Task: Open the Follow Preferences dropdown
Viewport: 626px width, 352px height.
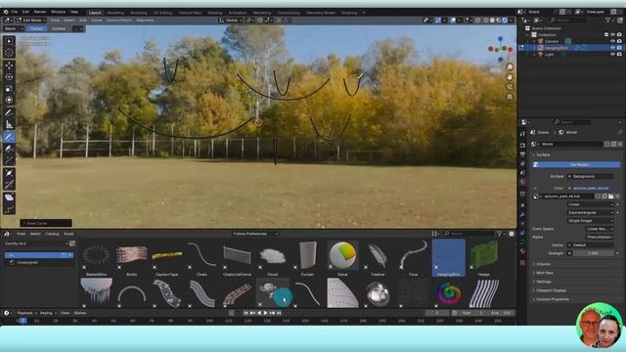Action: coord(255,234)
